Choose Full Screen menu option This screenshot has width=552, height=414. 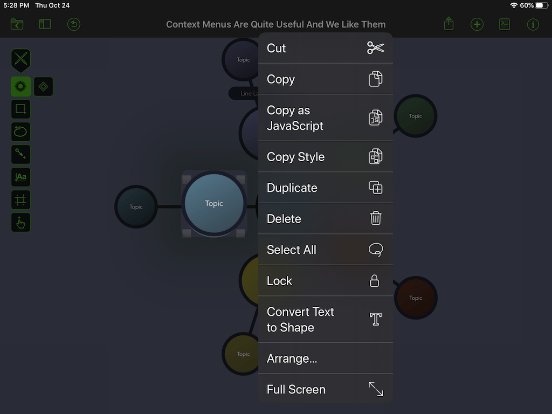click(x=325, y=389)
